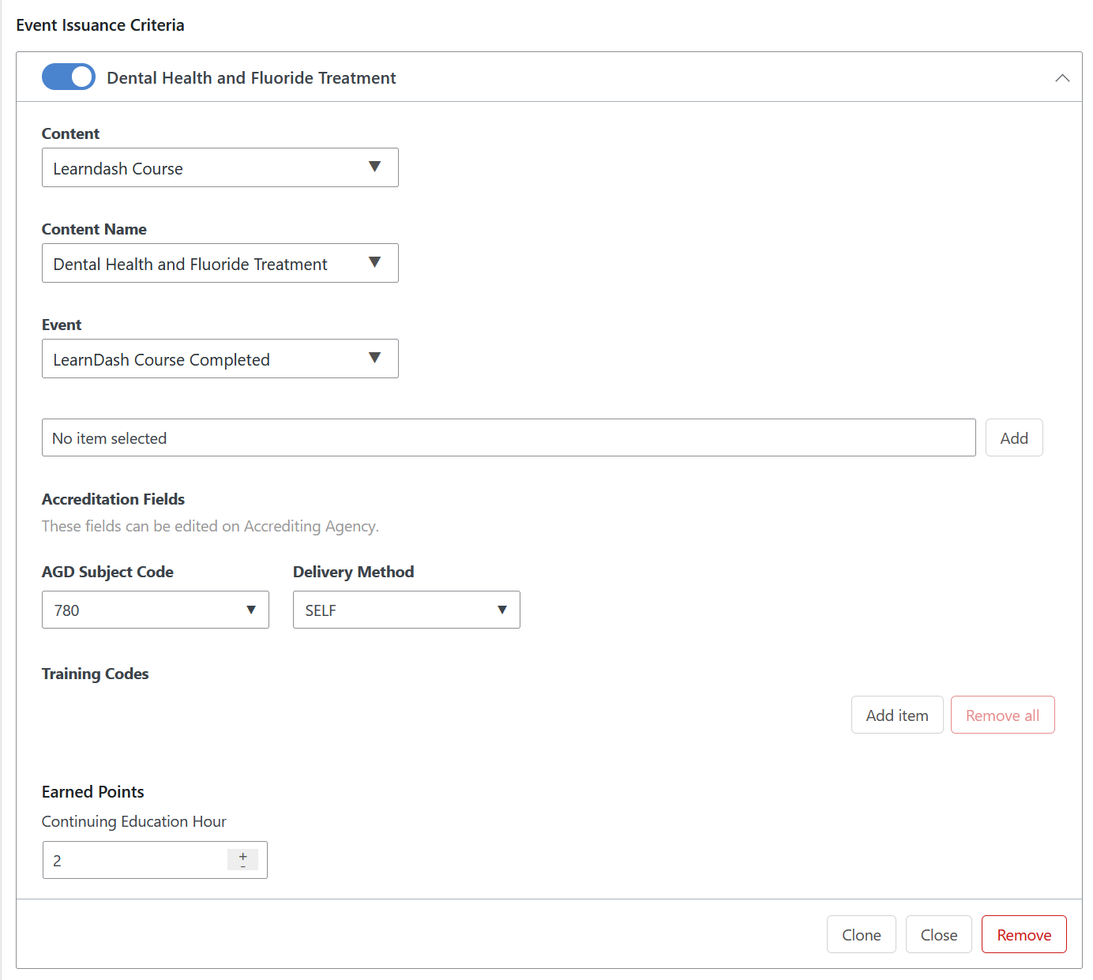Image resolution: width=1093 pixels, height=980 pixels.
Task: Remove this criteria with red Remove button
Action: (x=1024, y=935)
